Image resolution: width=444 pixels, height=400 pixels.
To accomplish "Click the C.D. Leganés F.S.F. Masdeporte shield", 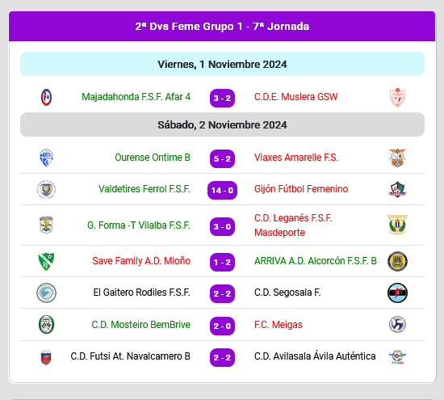I will click(x=397, y=225).
